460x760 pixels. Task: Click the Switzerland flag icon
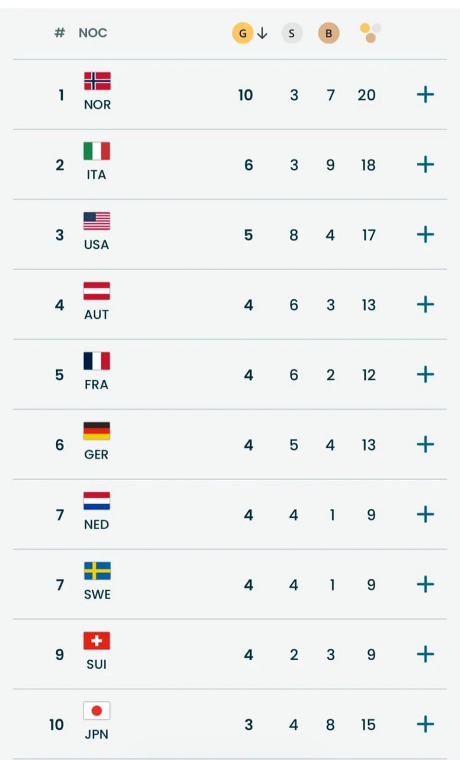97,641
